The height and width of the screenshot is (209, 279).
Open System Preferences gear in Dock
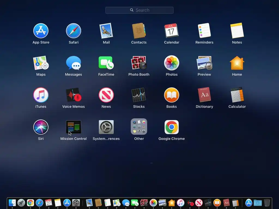(x=76, y=202)
